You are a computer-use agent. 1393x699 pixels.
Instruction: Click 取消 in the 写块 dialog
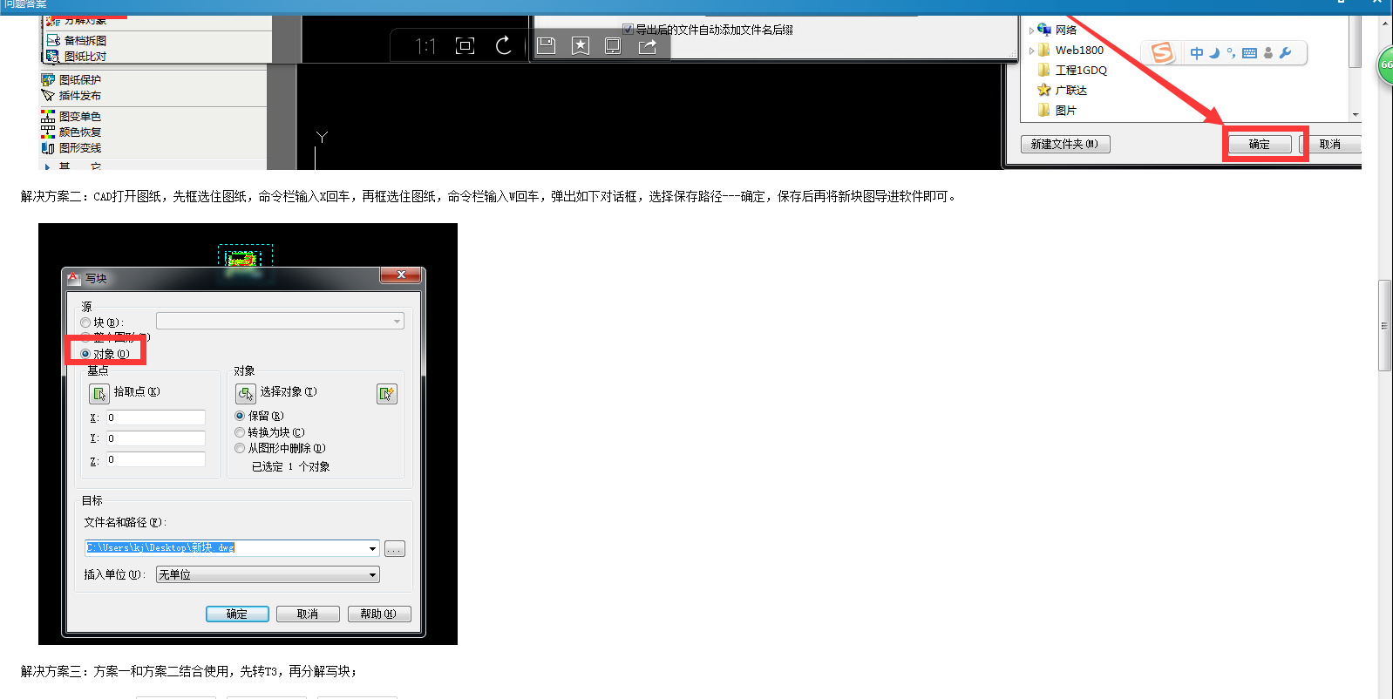pyautogui.click(x=308, y=614)
